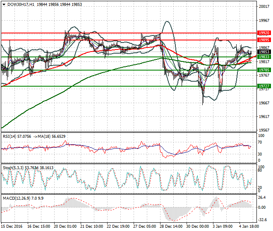Click the green 19833 support price label

(x=264, y=57)
